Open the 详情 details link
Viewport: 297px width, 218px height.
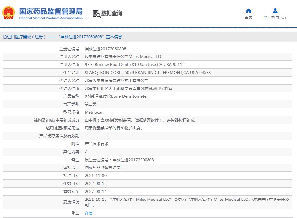[x=89, y=213]
